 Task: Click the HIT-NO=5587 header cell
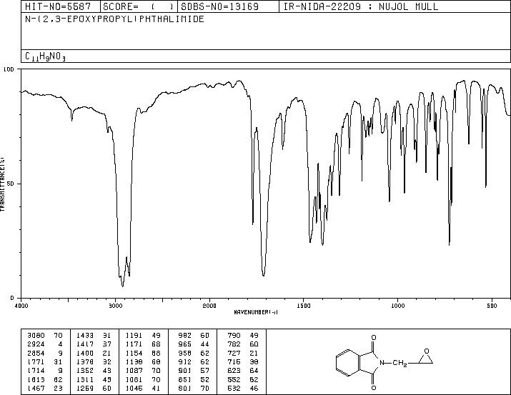61,6
